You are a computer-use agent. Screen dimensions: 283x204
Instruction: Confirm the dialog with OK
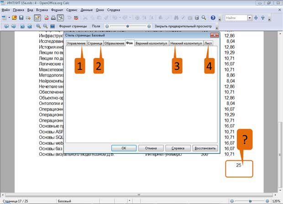124,148
